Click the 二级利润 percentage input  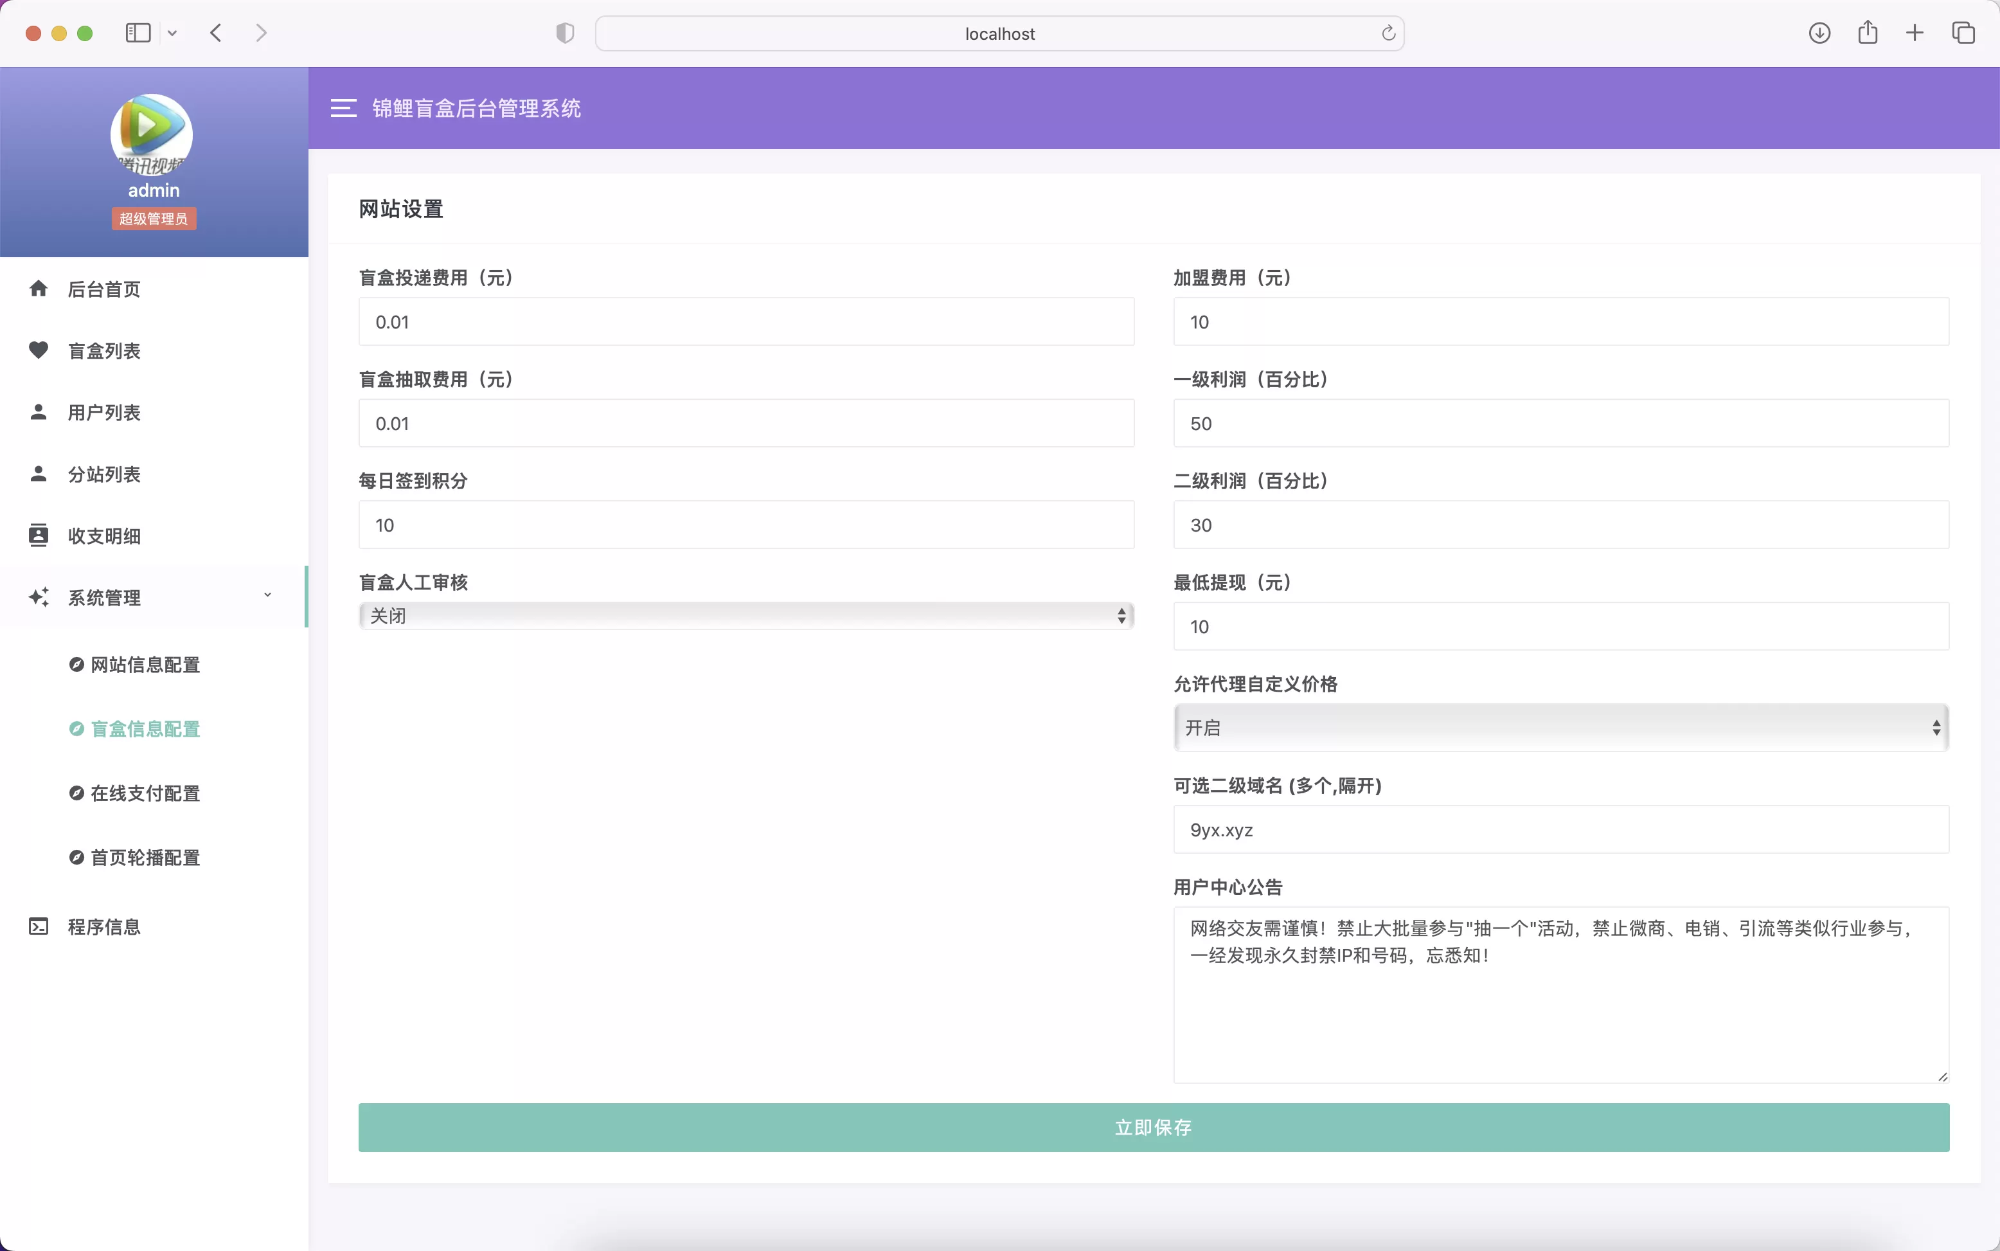(x=1561, y=525)
